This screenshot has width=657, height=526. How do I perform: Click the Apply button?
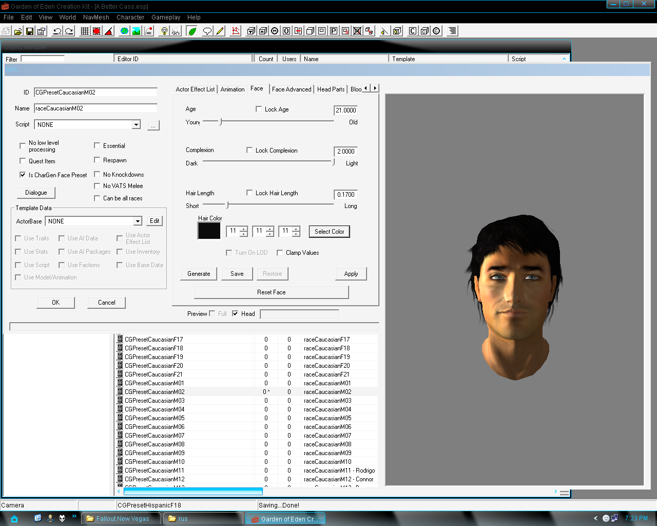pyautogui.click(x=351, y=274)
